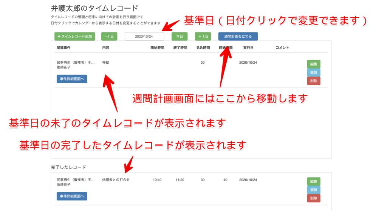Duplicate the completed 依頼者との打合せ record

(x=313, y=190)
